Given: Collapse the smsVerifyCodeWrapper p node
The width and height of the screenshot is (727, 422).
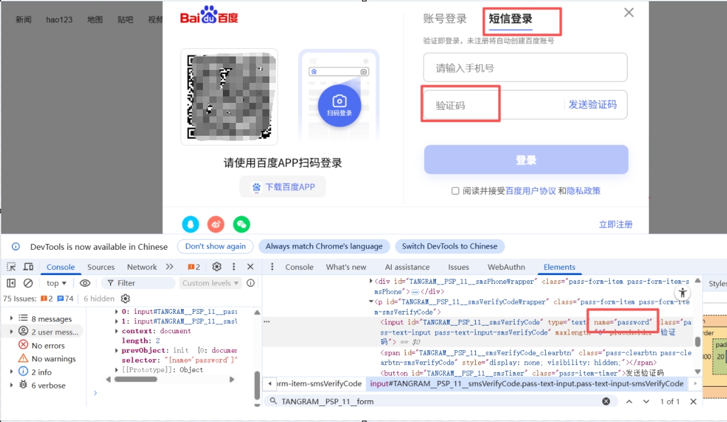Looking at the screenshot, I should coord(371,302).
